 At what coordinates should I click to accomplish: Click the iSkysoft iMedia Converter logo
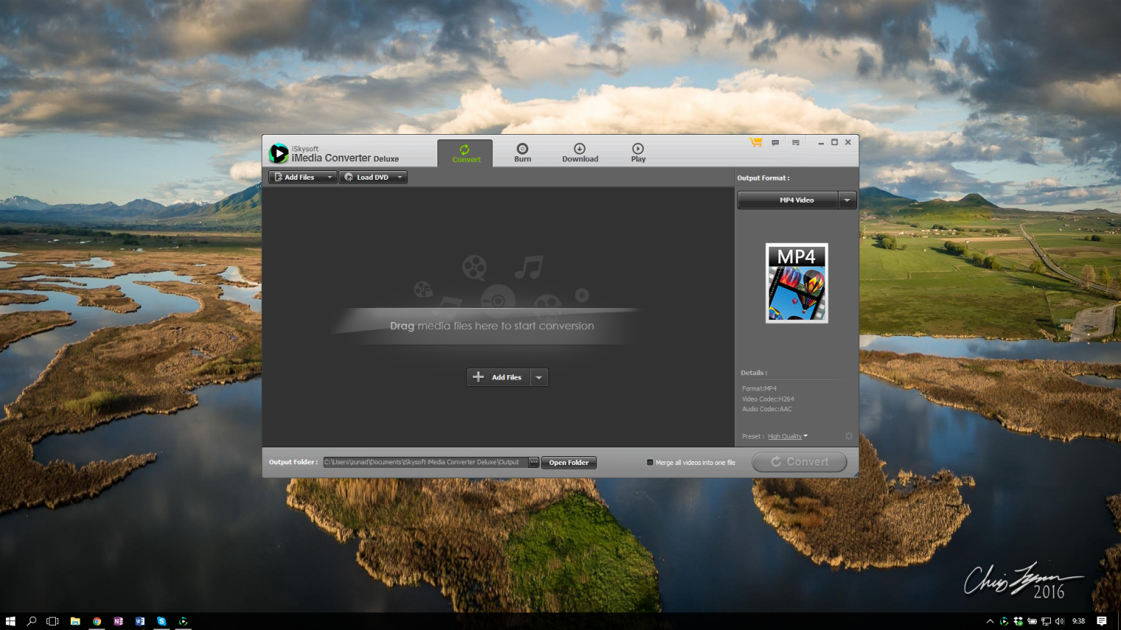pyautogui.click(x=279, y=153)
